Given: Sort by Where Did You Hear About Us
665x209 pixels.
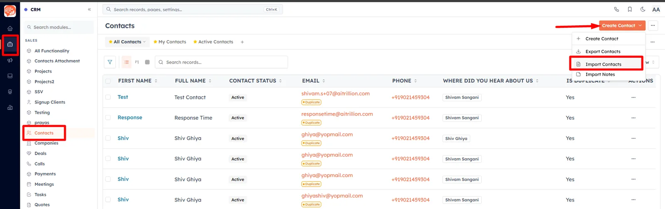Looking at the screenshot, I should click(537, 81).
